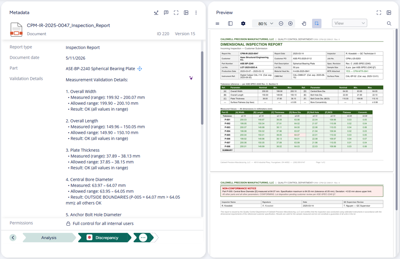The height and width of the screenshot is (259, 400).
Task: Toggle the preview sidebar panel icon
Action: (x=230, y=23)
